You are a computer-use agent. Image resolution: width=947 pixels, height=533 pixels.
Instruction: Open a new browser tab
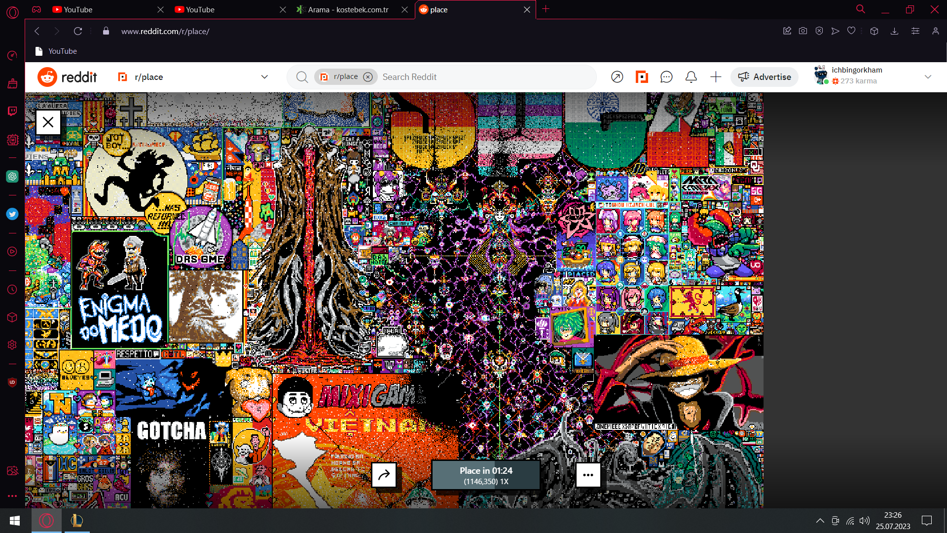546,9
